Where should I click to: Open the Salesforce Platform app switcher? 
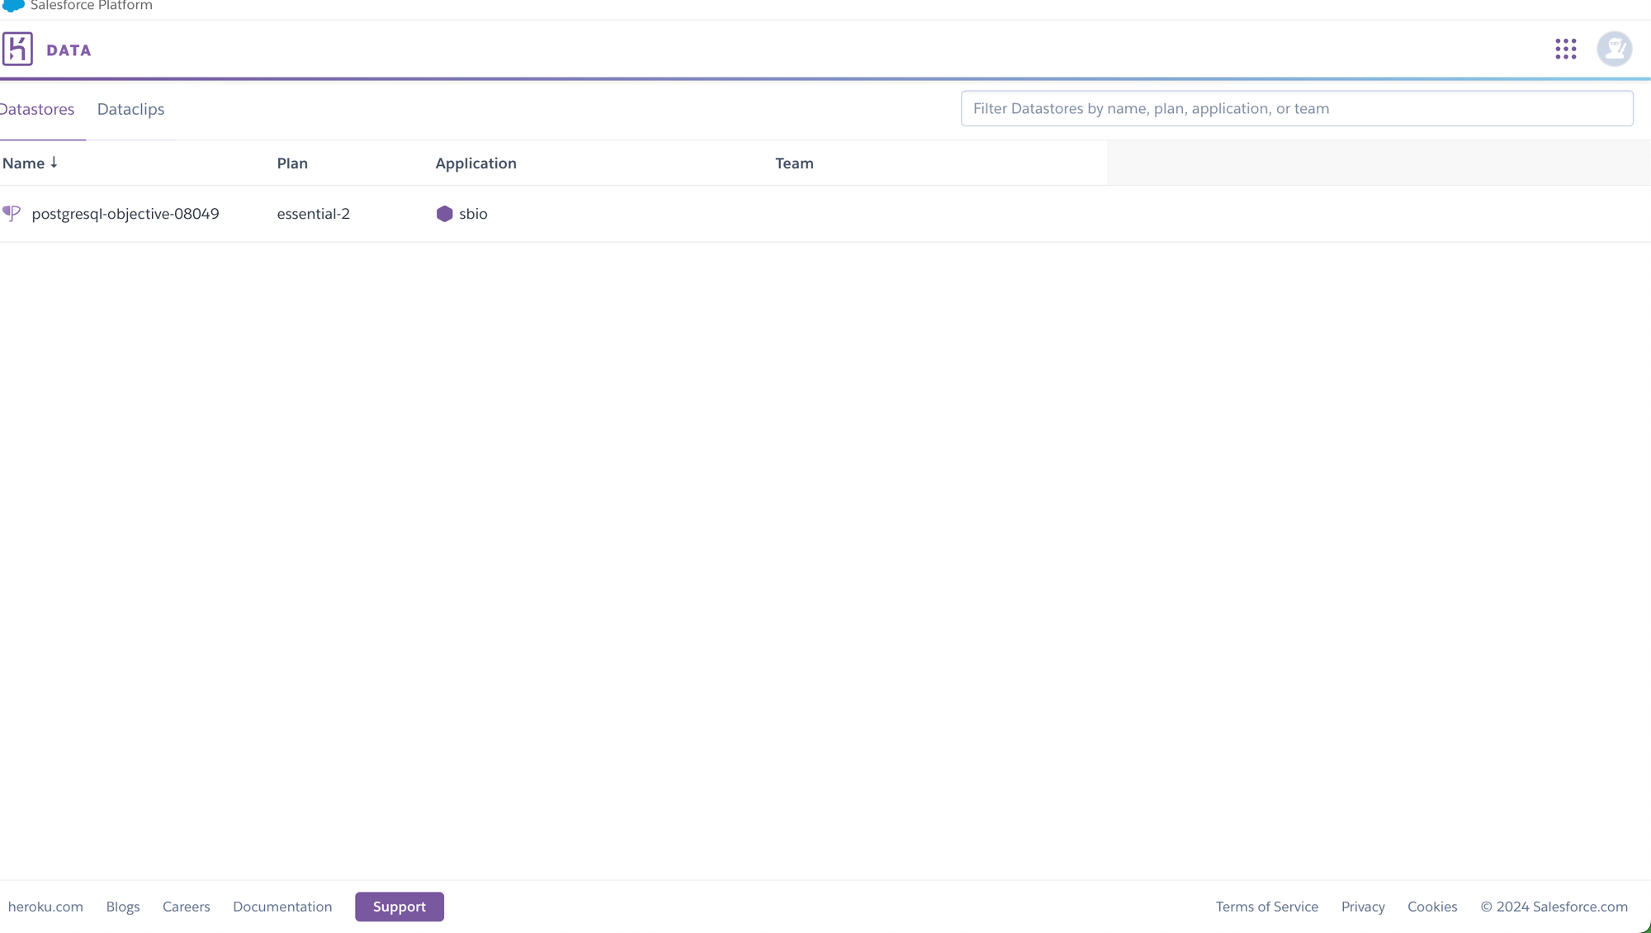pos(1567,49)
